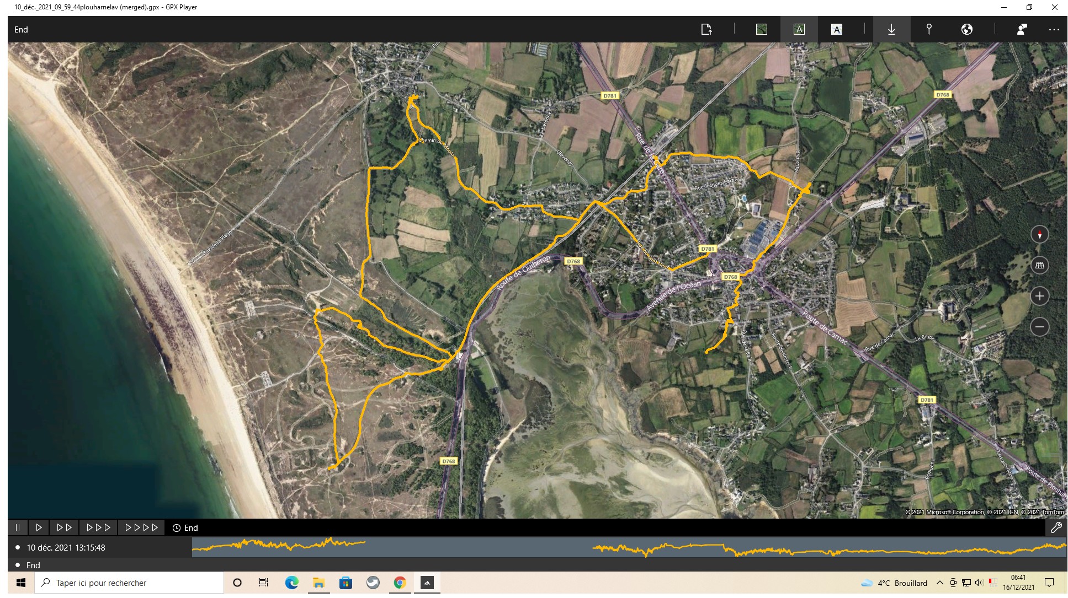Click the waypoint pin toolbar icon
Viewport: 1068px width, 598px height.
(x=929, y=30)
